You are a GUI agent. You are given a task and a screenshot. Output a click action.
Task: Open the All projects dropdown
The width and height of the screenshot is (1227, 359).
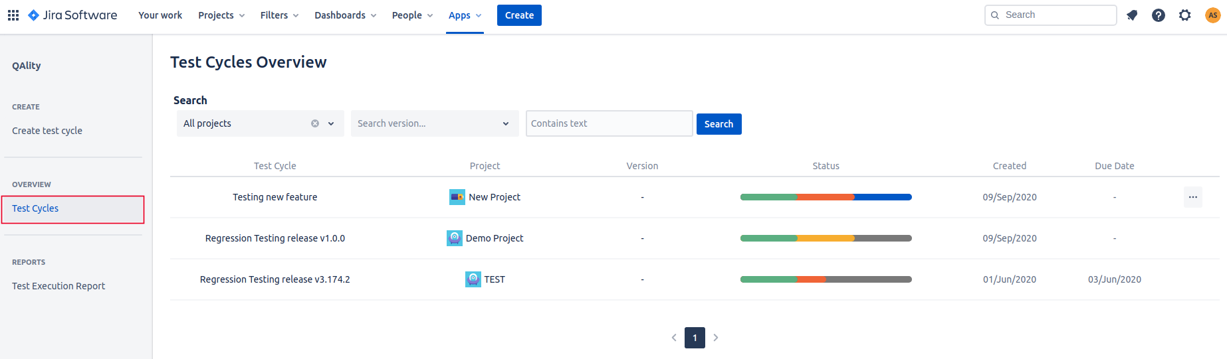point(261,123)
